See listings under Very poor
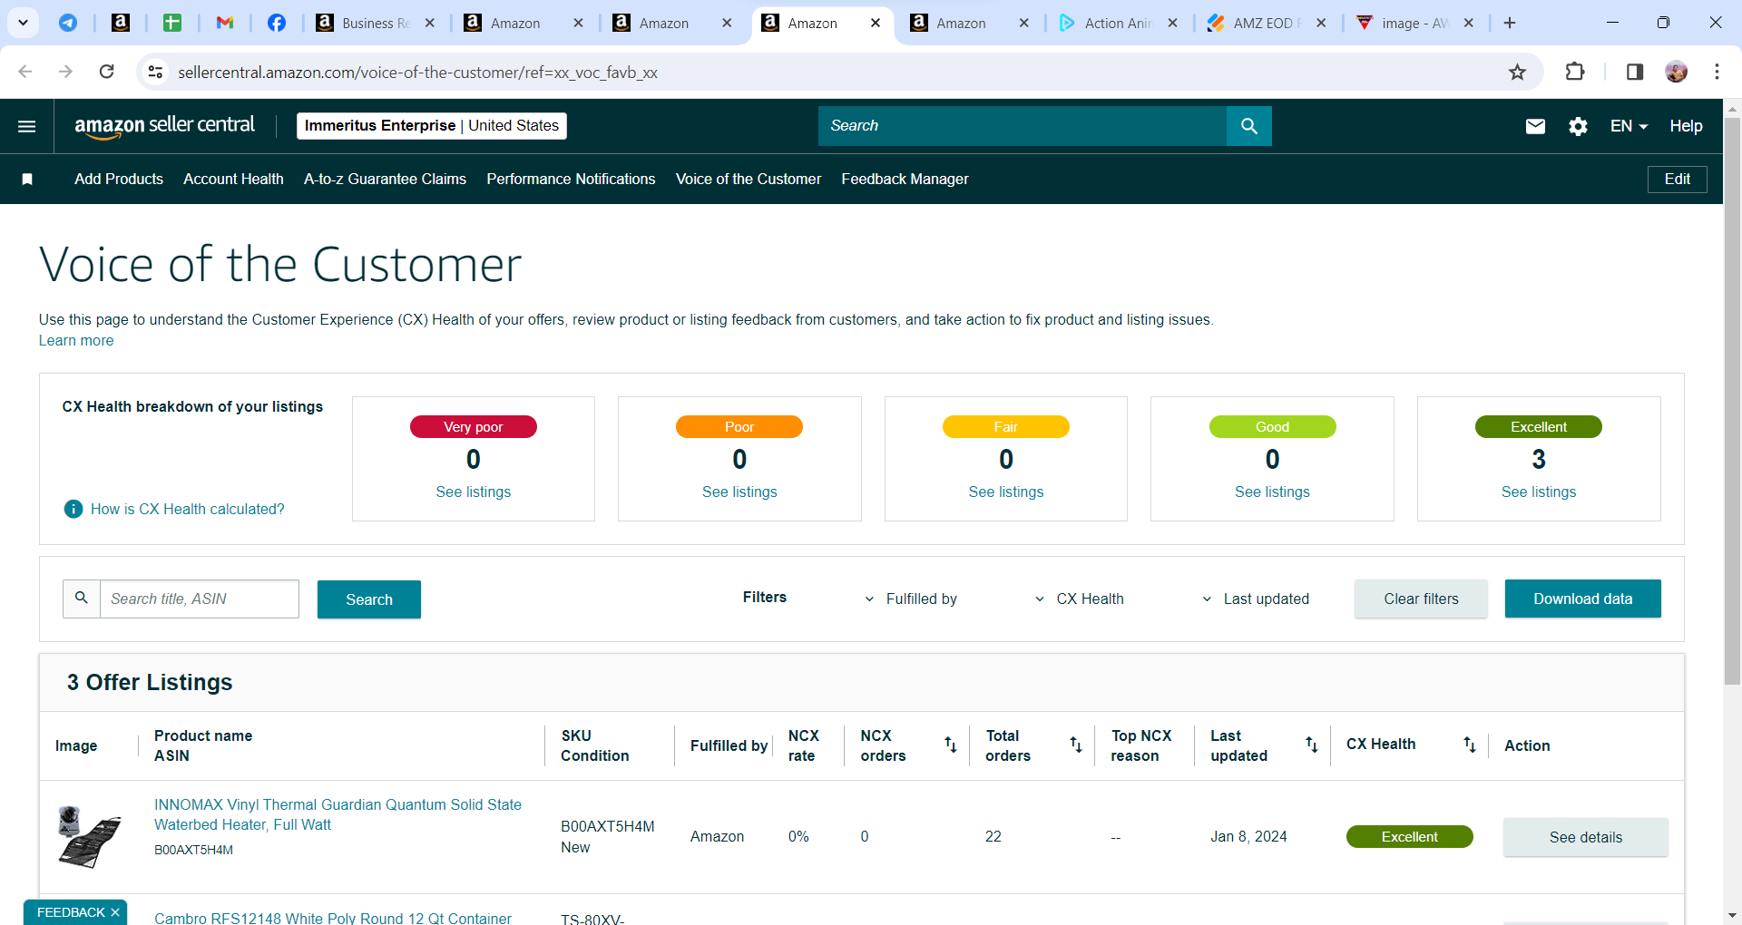 (474, 492)
